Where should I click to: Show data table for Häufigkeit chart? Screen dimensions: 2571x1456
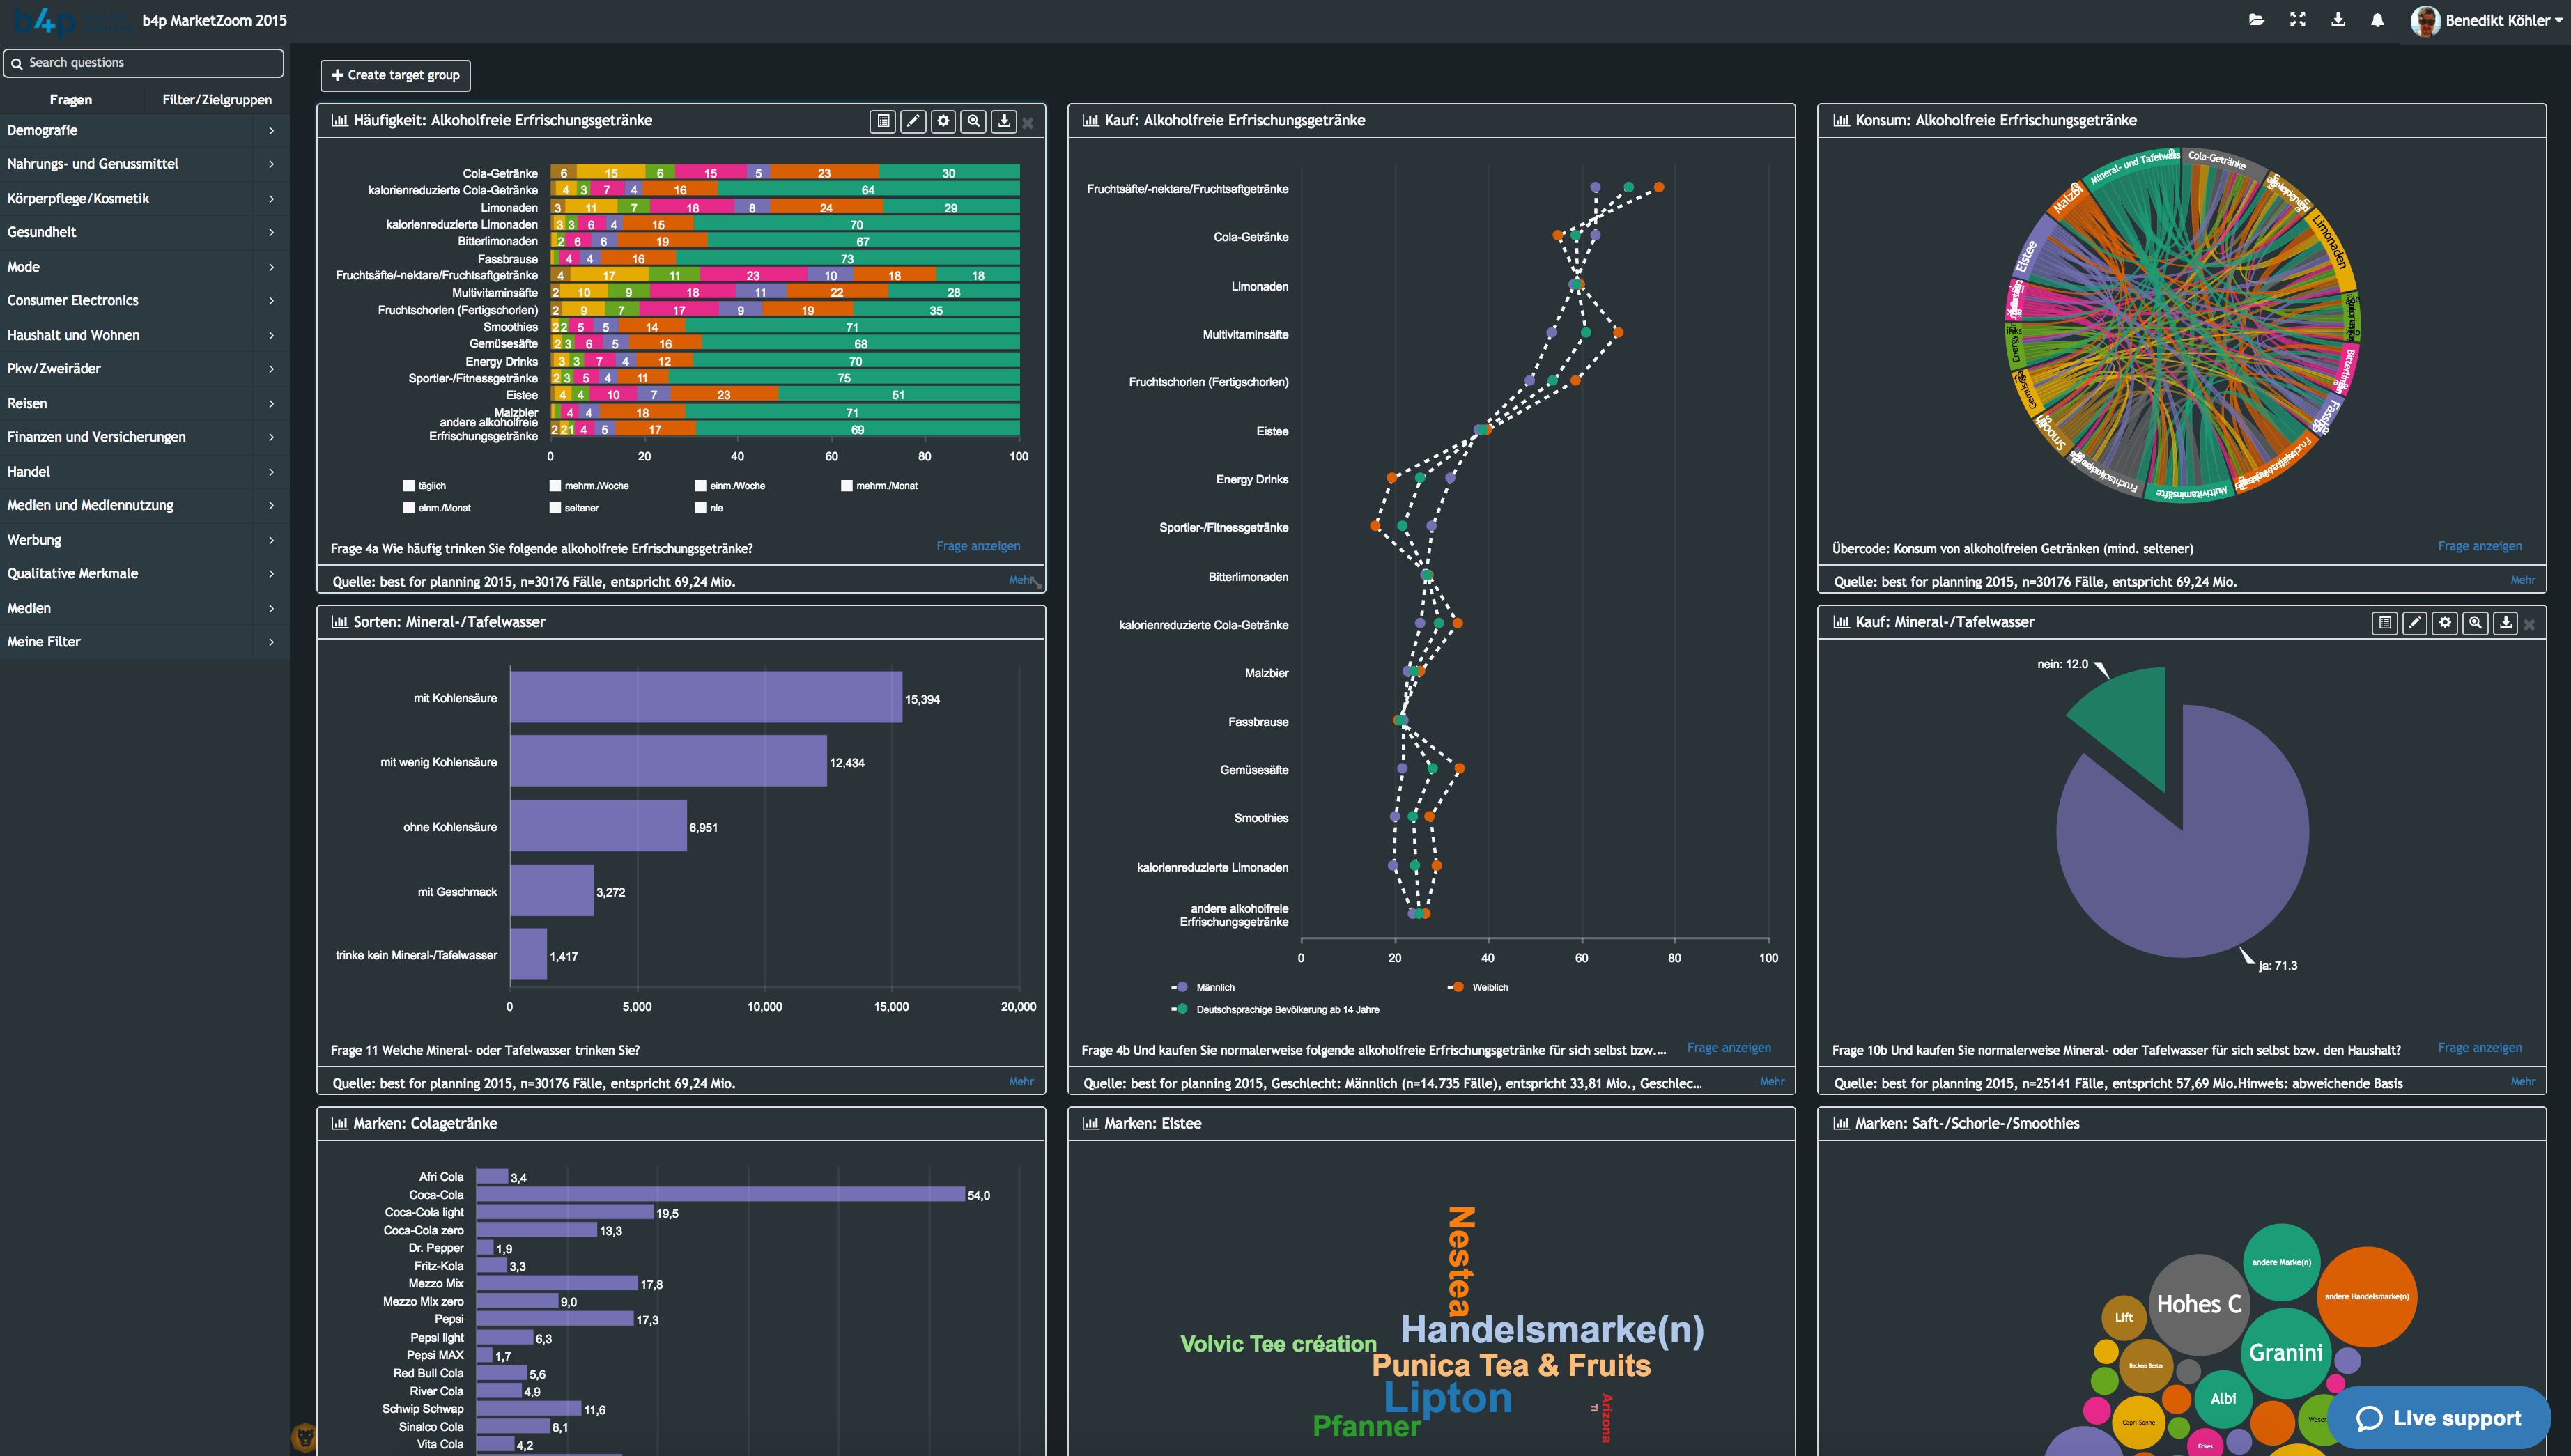click(883, 121)
